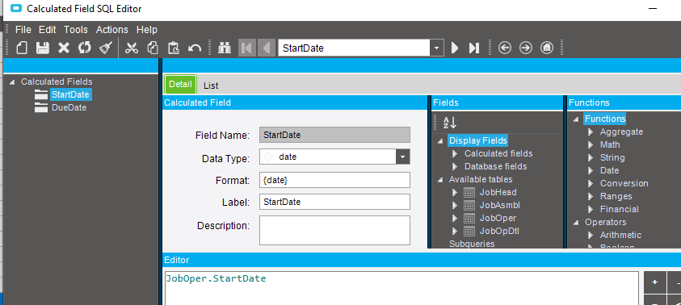681x305 pixels.
Task: Expand the Math functions group
Action: (x=591, y=145)
